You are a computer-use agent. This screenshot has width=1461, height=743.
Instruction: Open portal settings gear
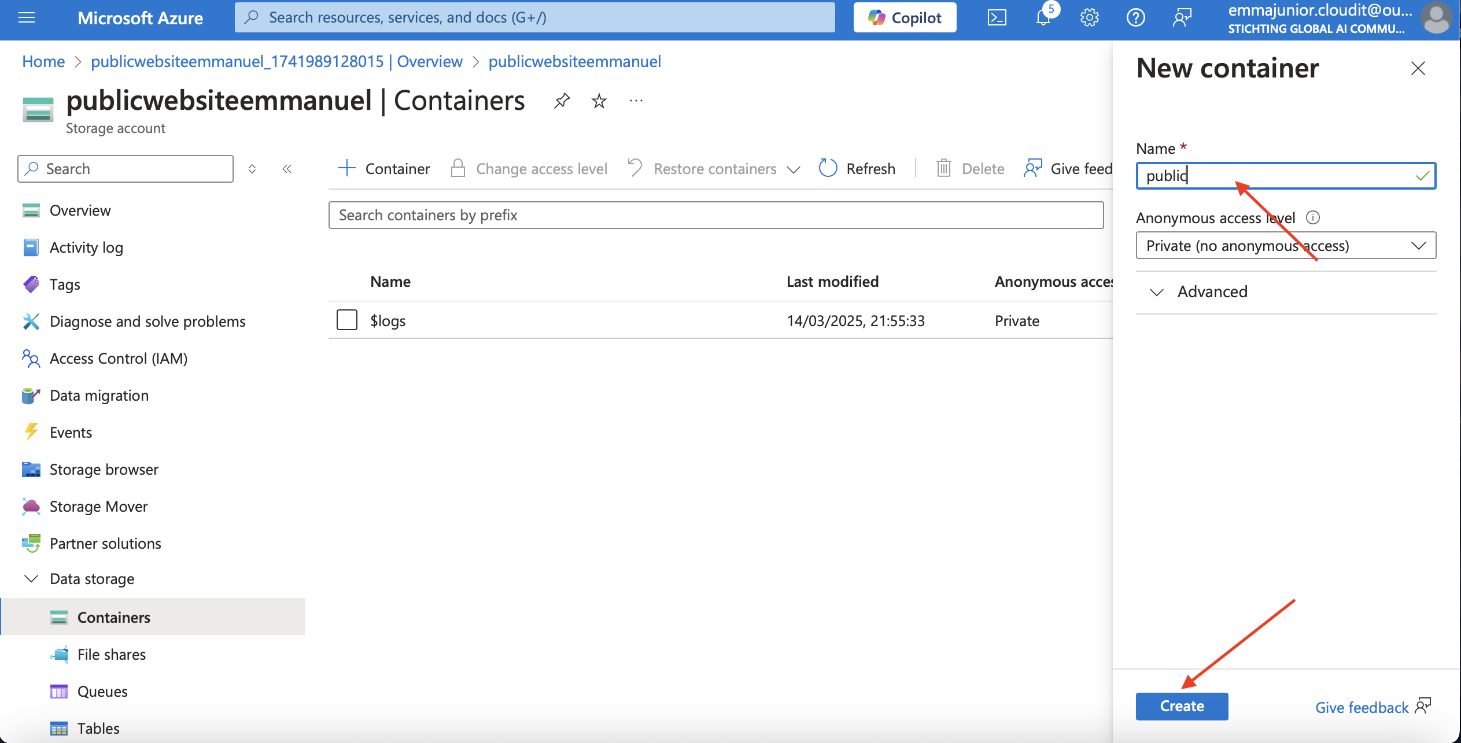point(1090,18)
